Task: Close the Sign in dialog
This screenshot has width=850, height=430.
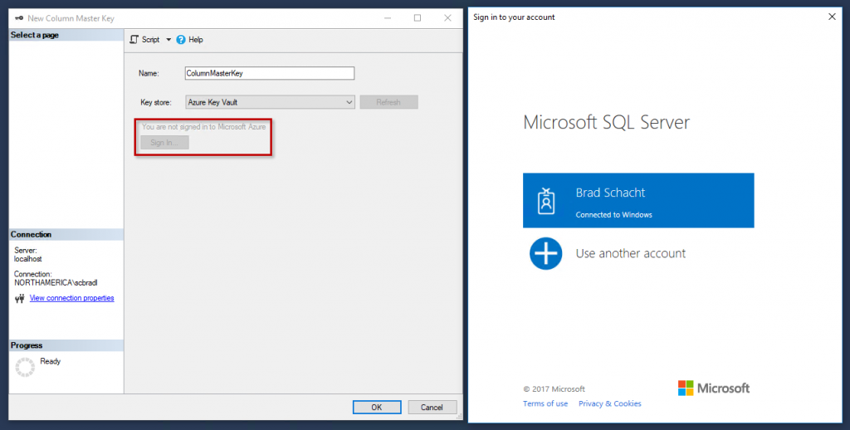Action: (832, 17)
